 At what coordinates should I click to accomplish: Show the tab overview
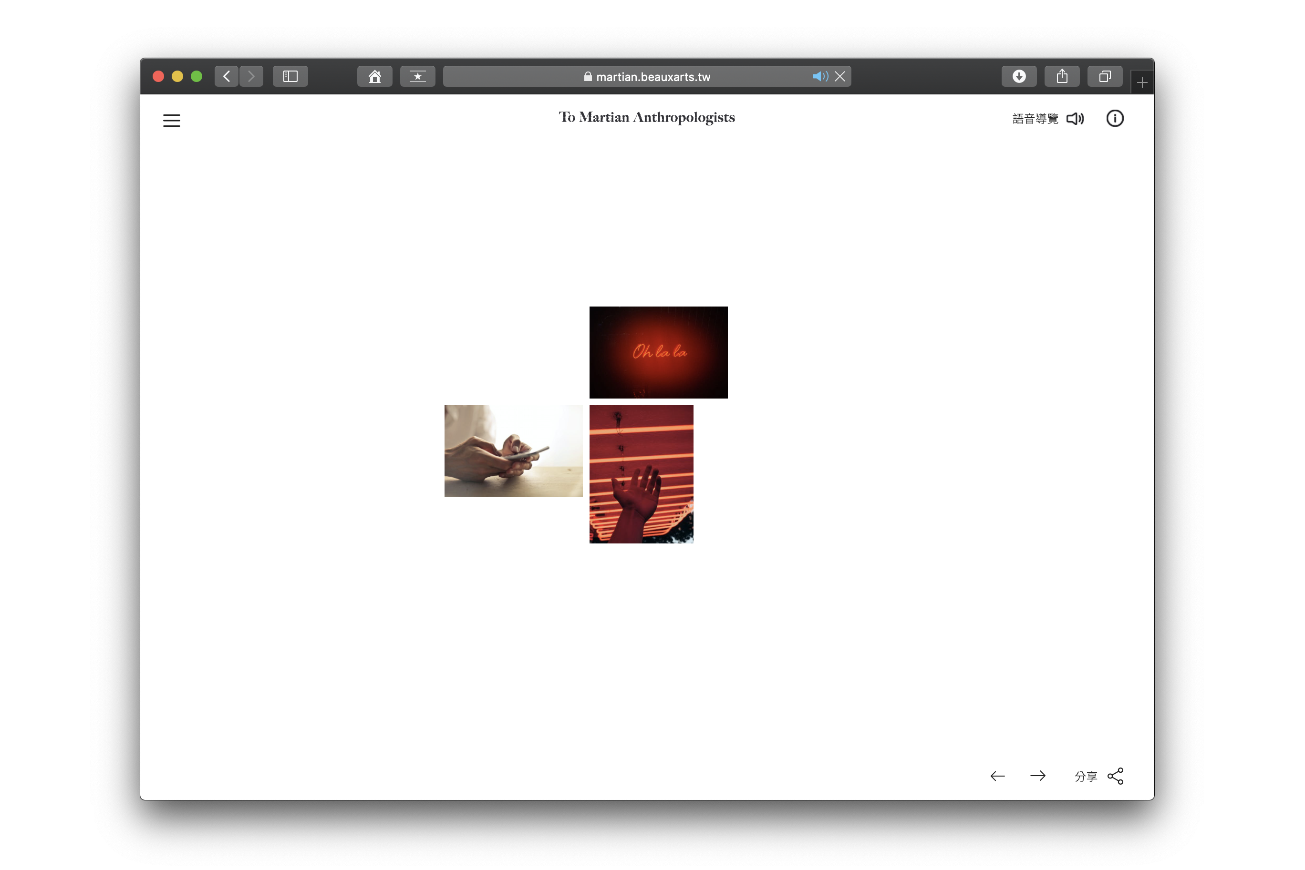pyautogui.click(x=1105, y=77)
